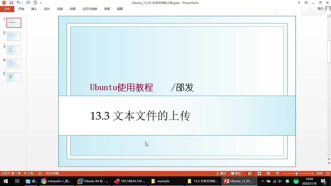The width and height of the screenshot is (331, 186).
Task: Switch to the 开始 (Home) ribbon tab
Action: coord(21,9)
